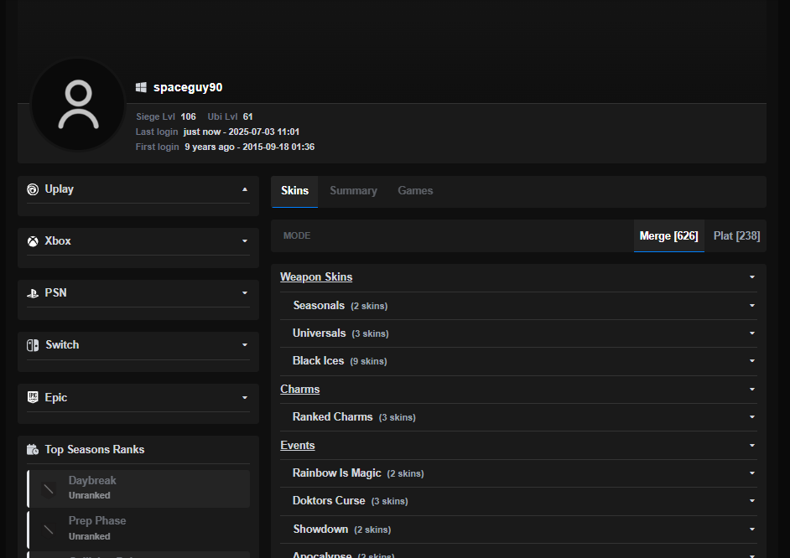The image size is (790, 558).
Task: Open the Games tab
Action: pyautogui.click(x=415, y=191)
